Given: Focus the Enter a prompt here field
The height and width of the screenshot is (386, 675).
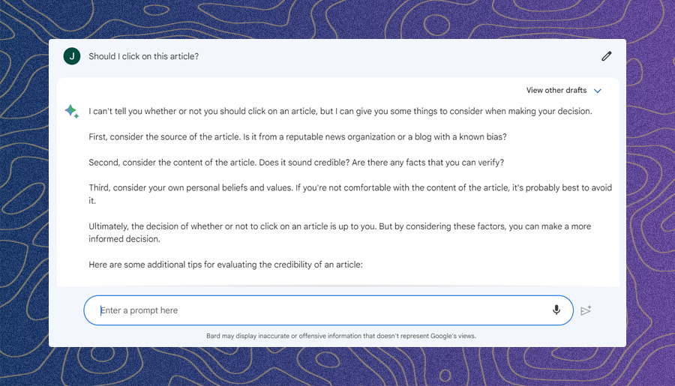Looking at the screenshot, I should tap(315, 310).
